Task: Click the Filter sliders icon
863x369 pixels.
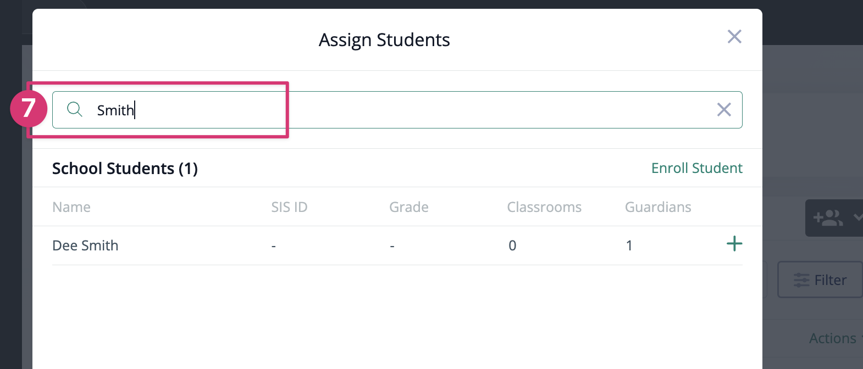Action: click(x=801, y=280)
